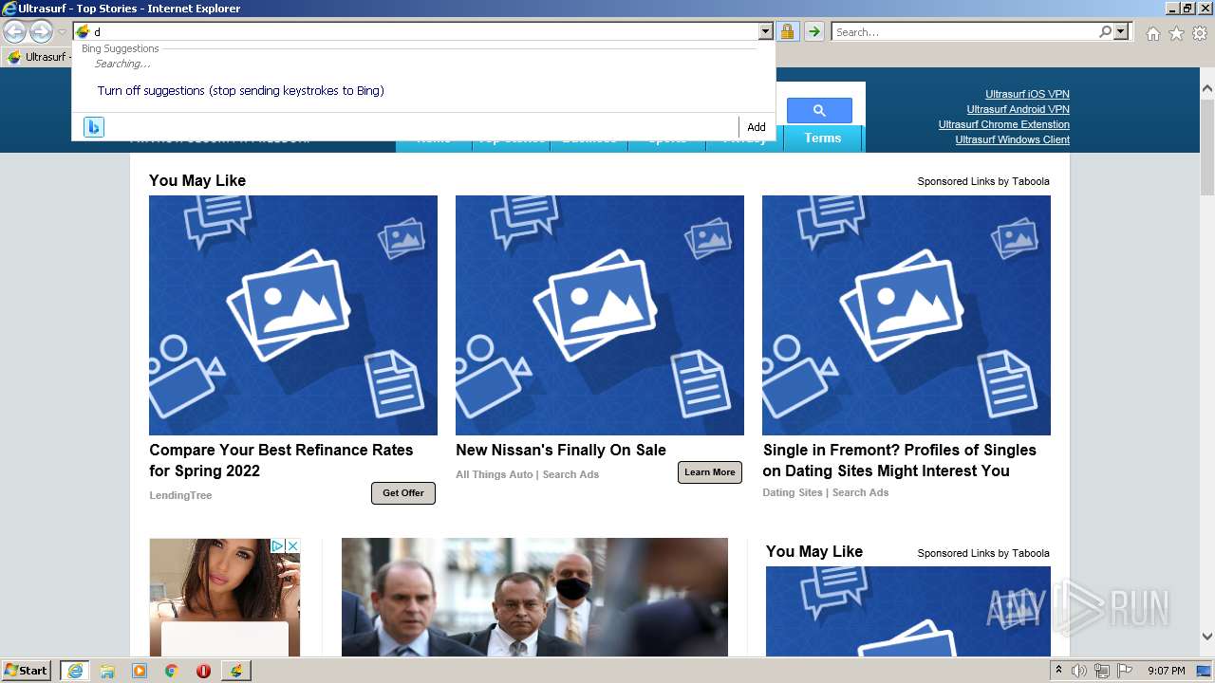This screenshot has height=683, width=1215.
Task: Open the search provider dropdown arrow
Action: point(1121,32)
